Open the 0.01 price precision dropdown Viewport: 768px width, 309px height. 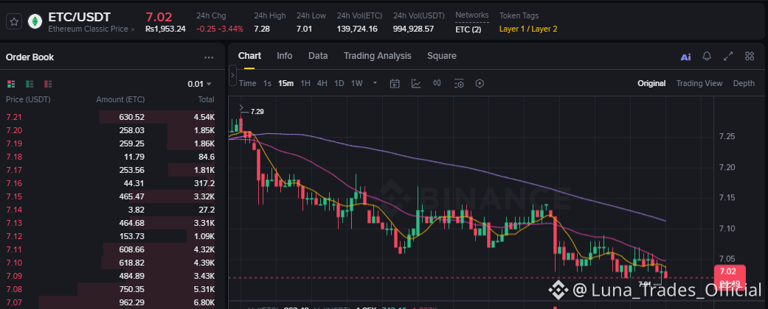(x=199, y=84)
